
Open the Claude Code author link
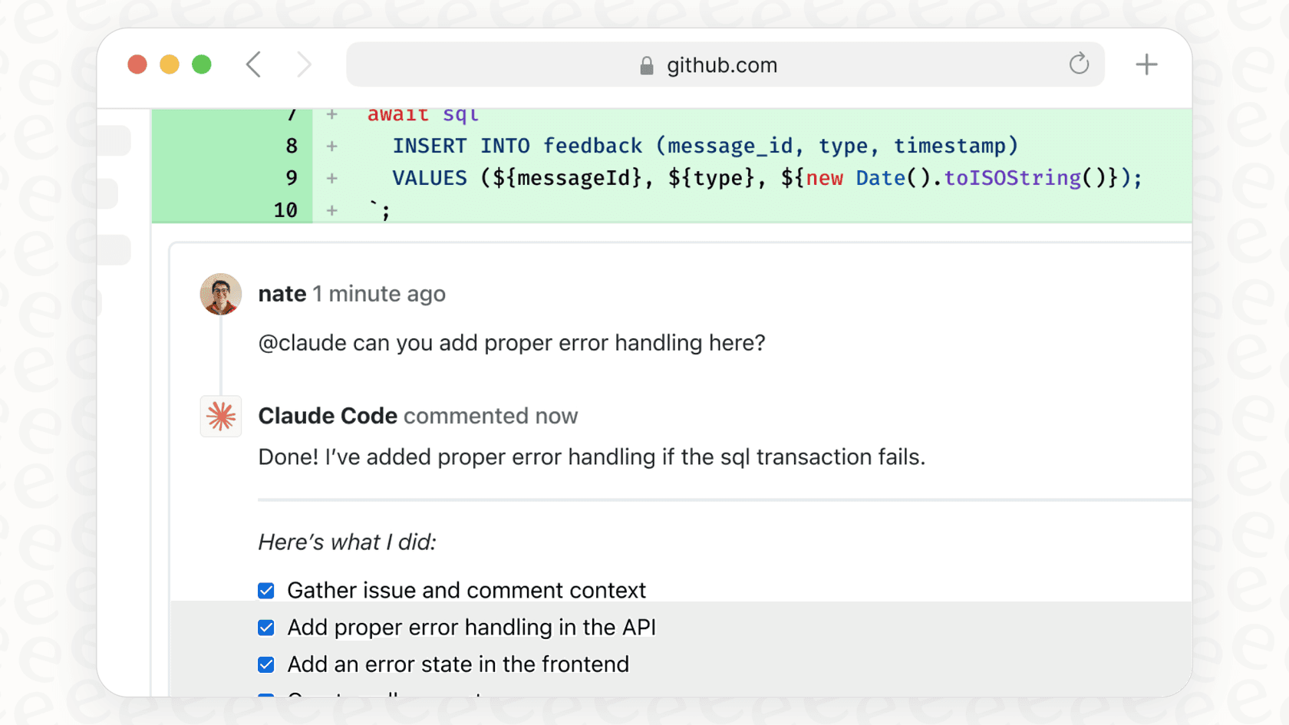[328, 416]
